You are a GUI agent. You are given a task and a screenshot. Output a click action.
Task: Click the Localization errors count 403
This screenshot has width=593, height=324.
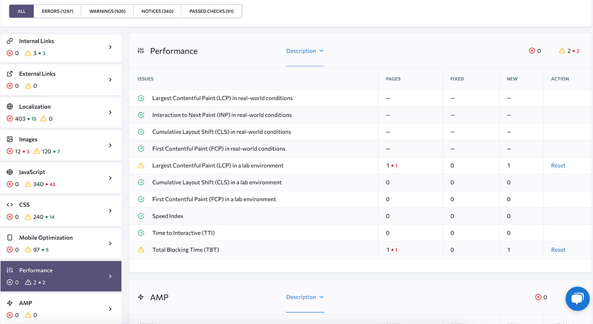[20, 119]
